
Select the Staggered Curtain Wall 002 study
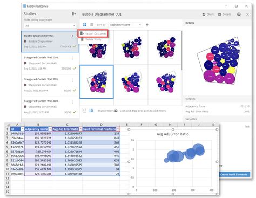coord(50,63)
